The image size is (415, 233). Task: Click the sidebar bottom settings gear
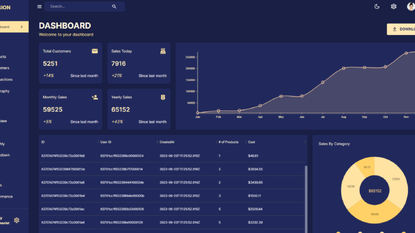pyautogui.click(x=17, y=220)
